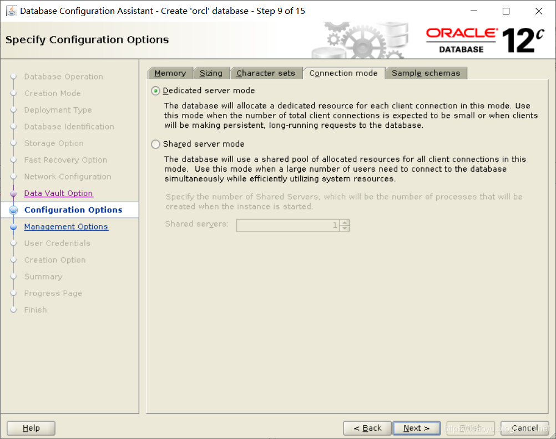Viewport: 556px width, 439px height.
Task: Increase Shared servers with up arrow
Action: coord(345,222)
